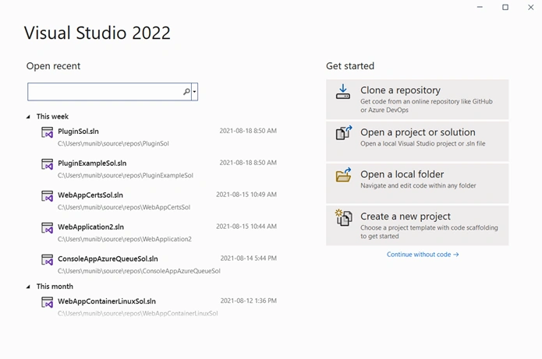Choose Clone a repository
Screen dimensions: 542x359
point(417,100)
